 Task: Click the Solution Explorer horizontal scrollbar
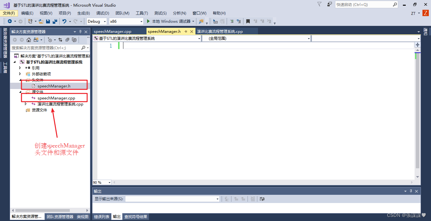[43, 210]
